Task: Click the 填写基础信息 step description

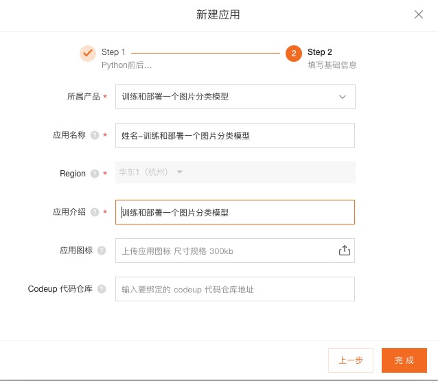Action: tap(332, 65)
